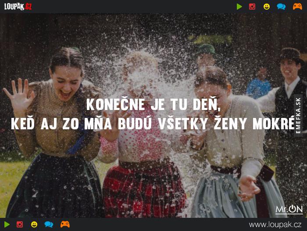Screen dimensions: 307x231
Task: Click the footer orange game controller icon
Action: point(65,224)
